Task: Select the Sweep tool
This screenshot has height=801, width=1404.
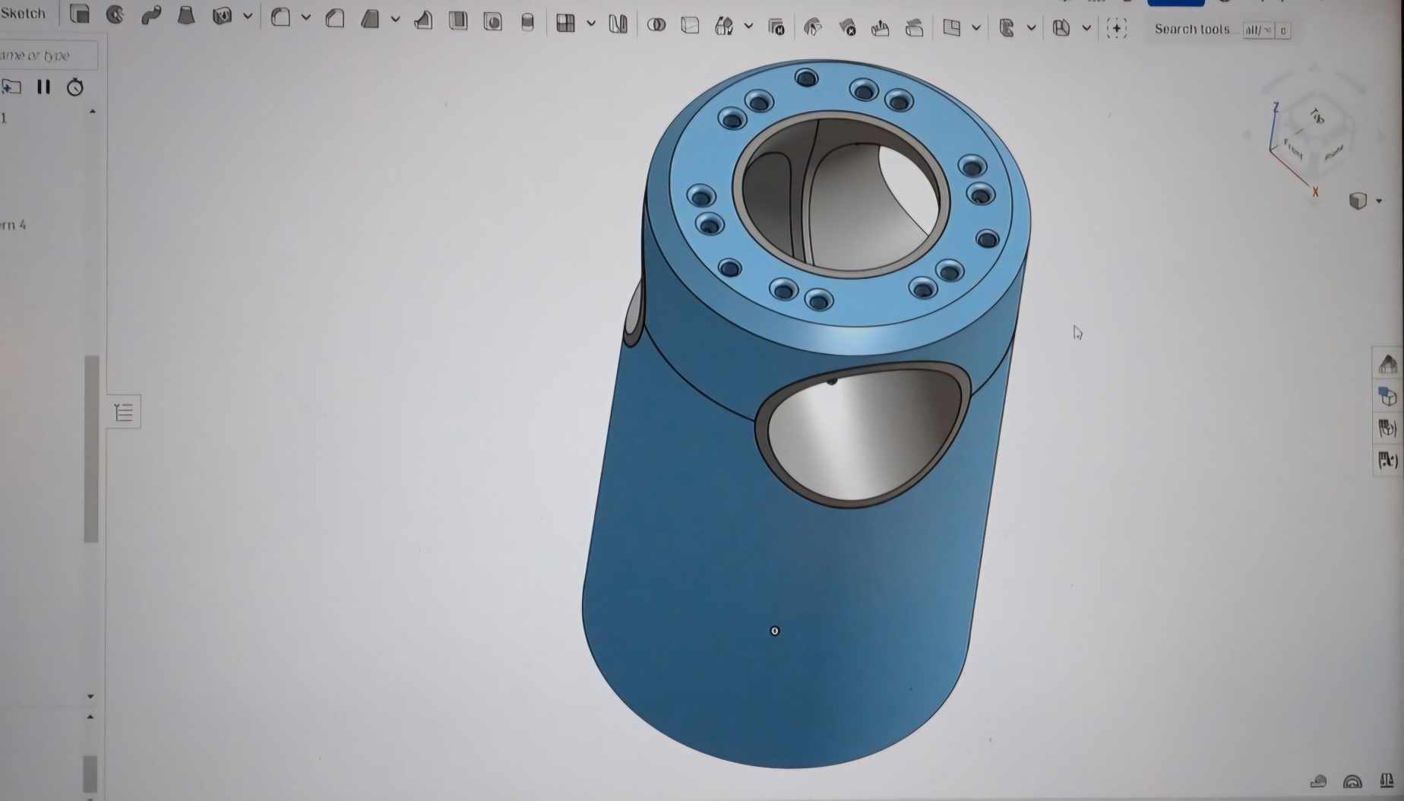Action: coord(150,15)
